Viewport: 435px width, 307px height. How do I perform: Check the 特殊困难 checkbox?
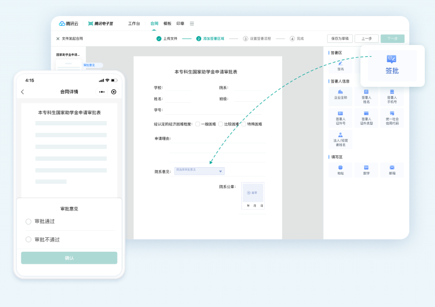point(244,124)
